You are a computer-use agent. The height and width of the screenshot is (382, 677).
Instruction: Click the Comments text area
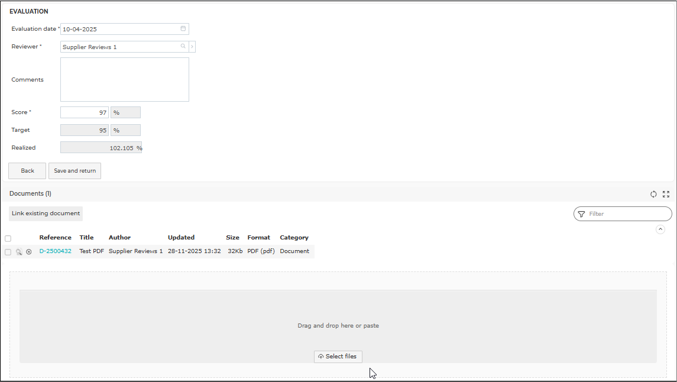[x=125, y=79]
